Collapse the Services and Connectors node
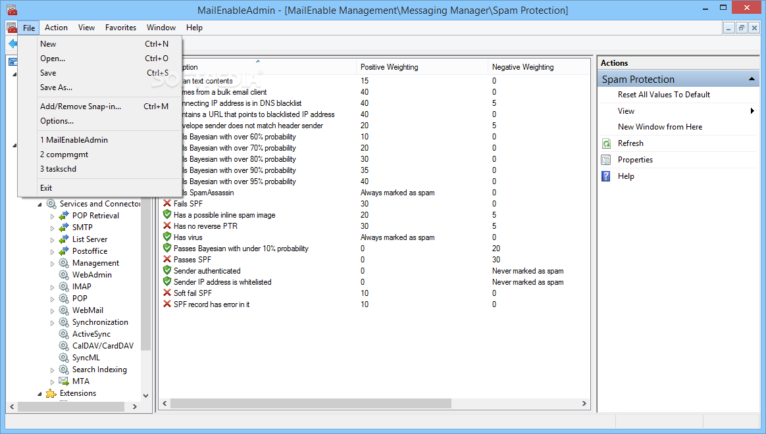The width and height of the screenshot is (766, 434). (x=39, y=205)
